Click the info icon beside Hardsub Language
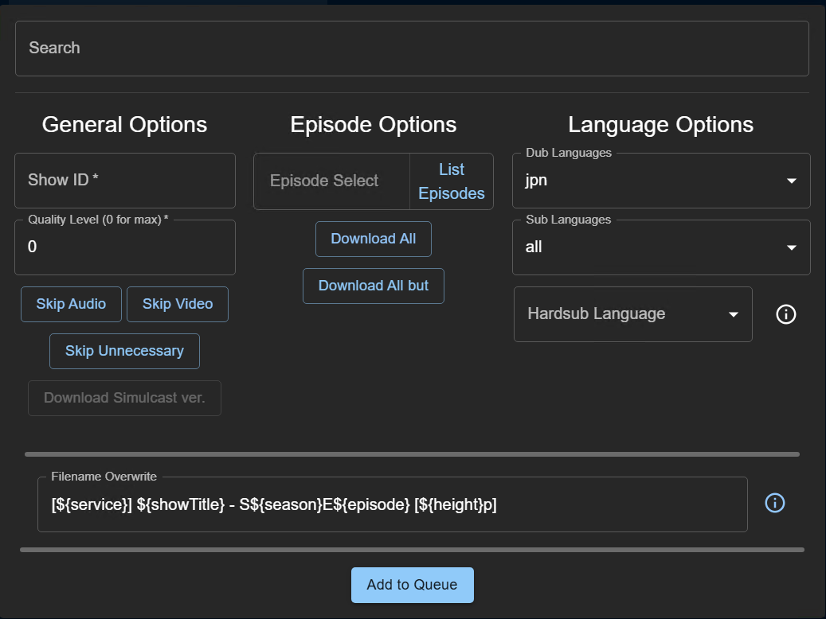The image size is (826, 619). [x=785, y=314]
